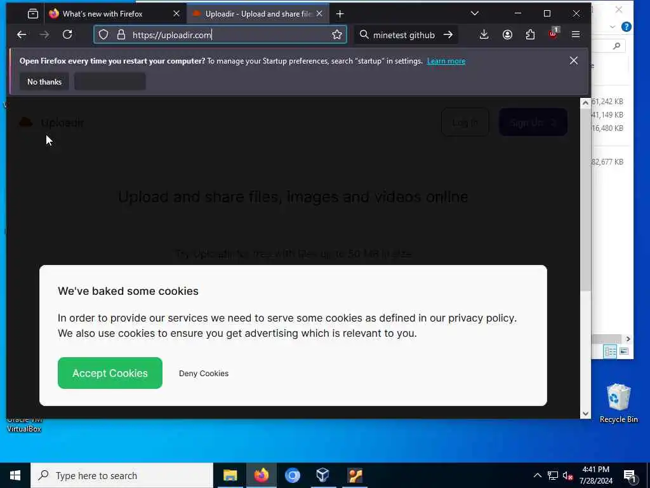Click the No thanks button
Screen dimensions: 650x488
[44, 82]
